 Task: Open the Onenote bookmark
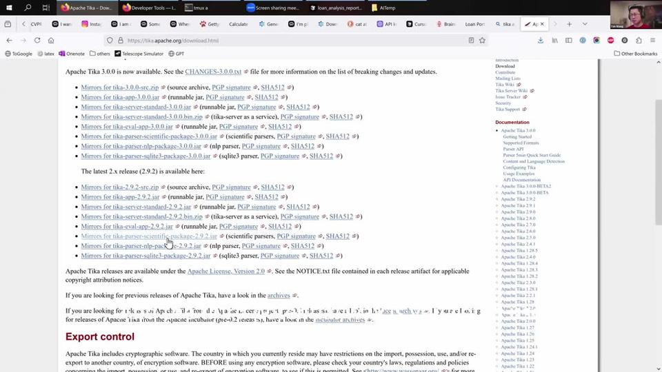click(x=71, y=54)
